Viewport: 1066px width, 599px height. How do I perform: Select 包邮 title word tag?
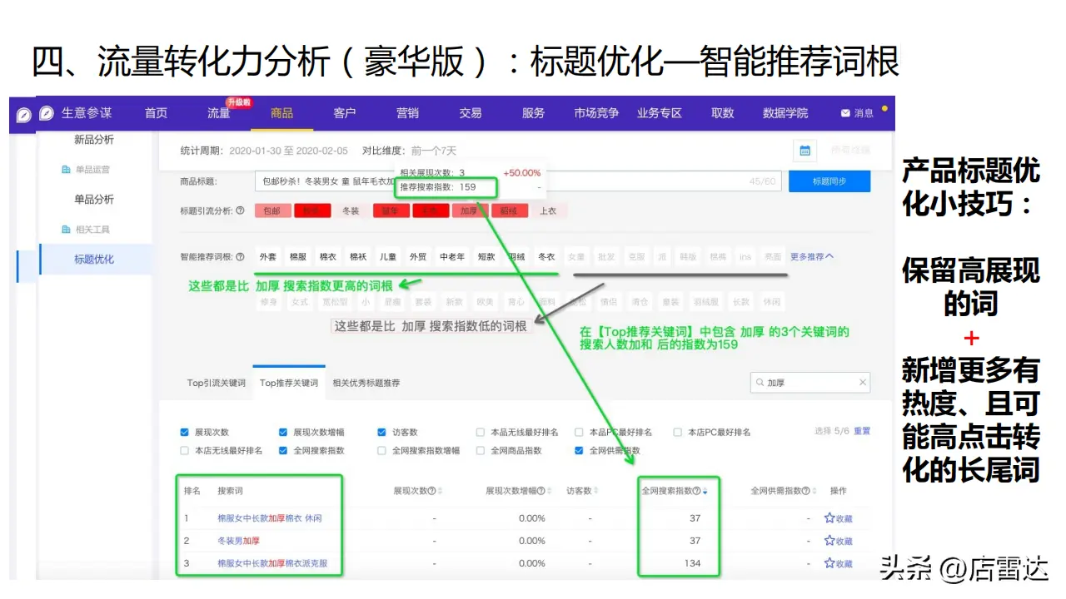(x=271, y=211)
